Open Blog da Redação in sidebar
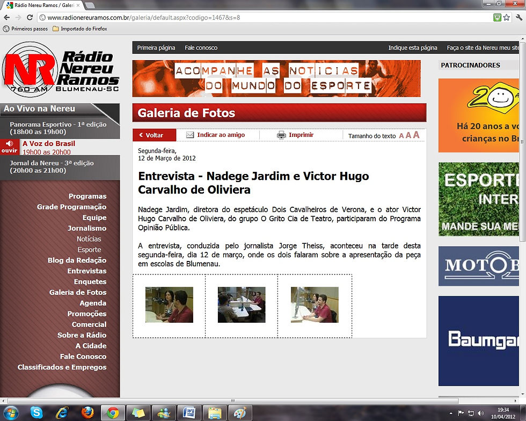The image size is (526, 421). pos(77,260)
